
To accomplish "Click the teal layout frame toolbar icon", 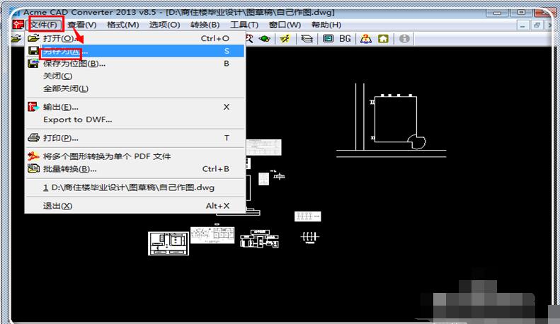I will 328,38.
